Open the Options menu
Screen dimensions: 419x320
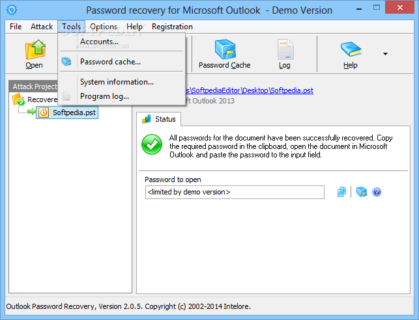point(104,27)
